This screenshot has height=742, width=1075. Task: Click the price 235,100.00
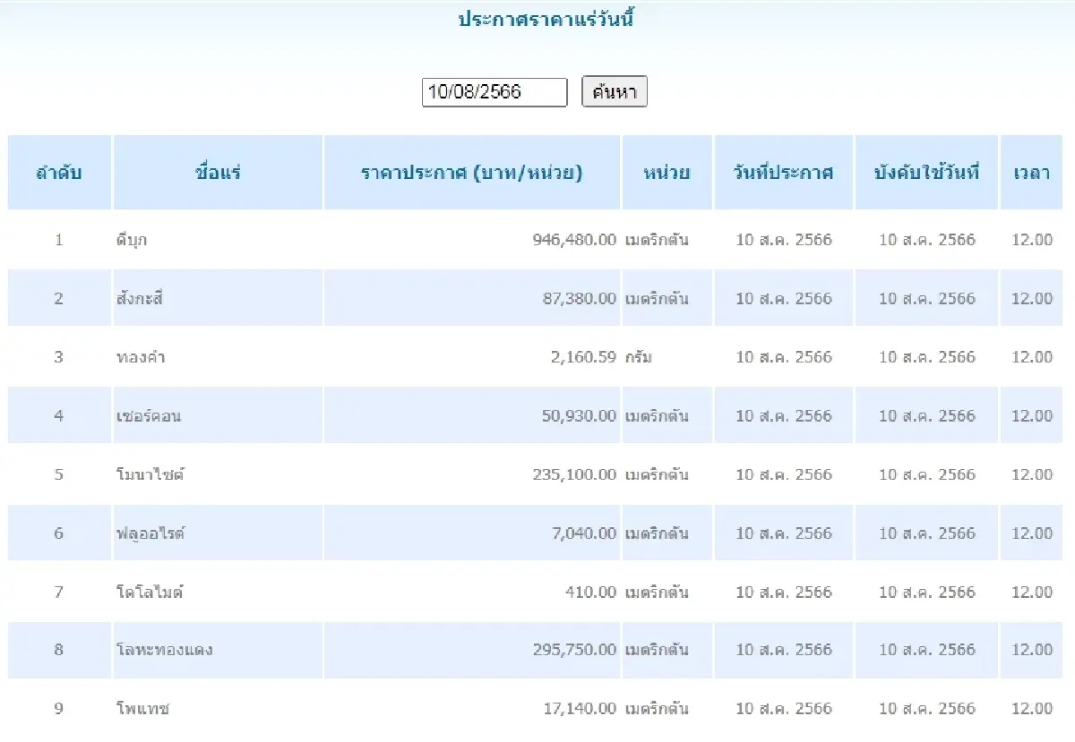tap(574, 474)
